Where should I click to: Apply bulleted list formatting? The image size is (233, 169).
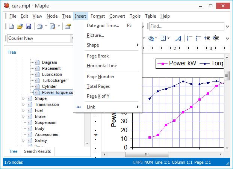(198, 38)
